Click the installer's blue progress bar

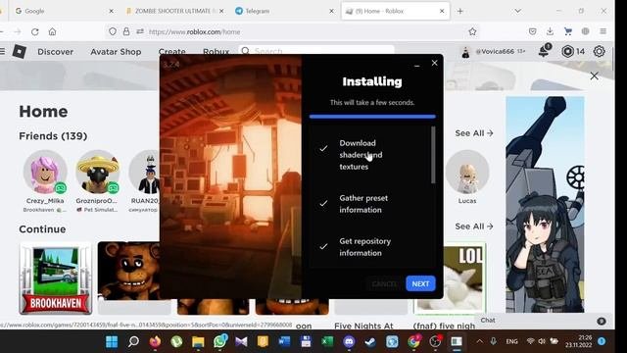pos(372,117)
